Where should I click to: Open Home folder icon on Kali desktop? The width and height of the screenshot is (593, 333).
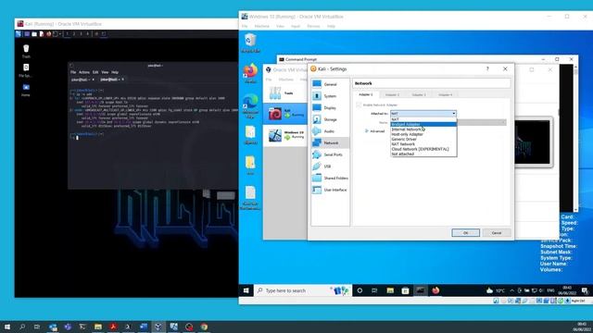tap(26, 90)
